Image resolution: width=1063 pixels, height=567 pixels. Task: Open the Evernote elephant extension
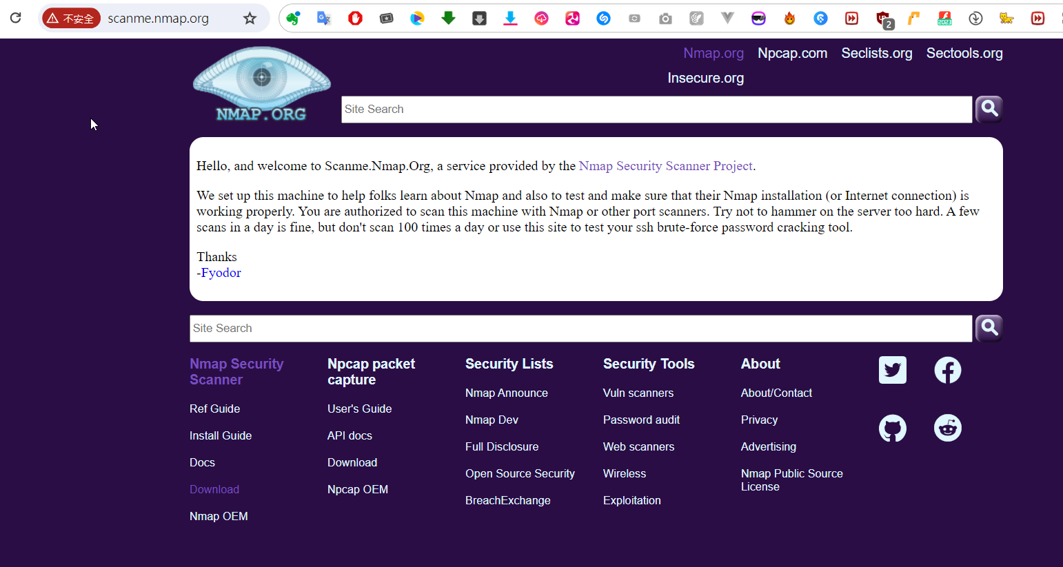[293, 19]
